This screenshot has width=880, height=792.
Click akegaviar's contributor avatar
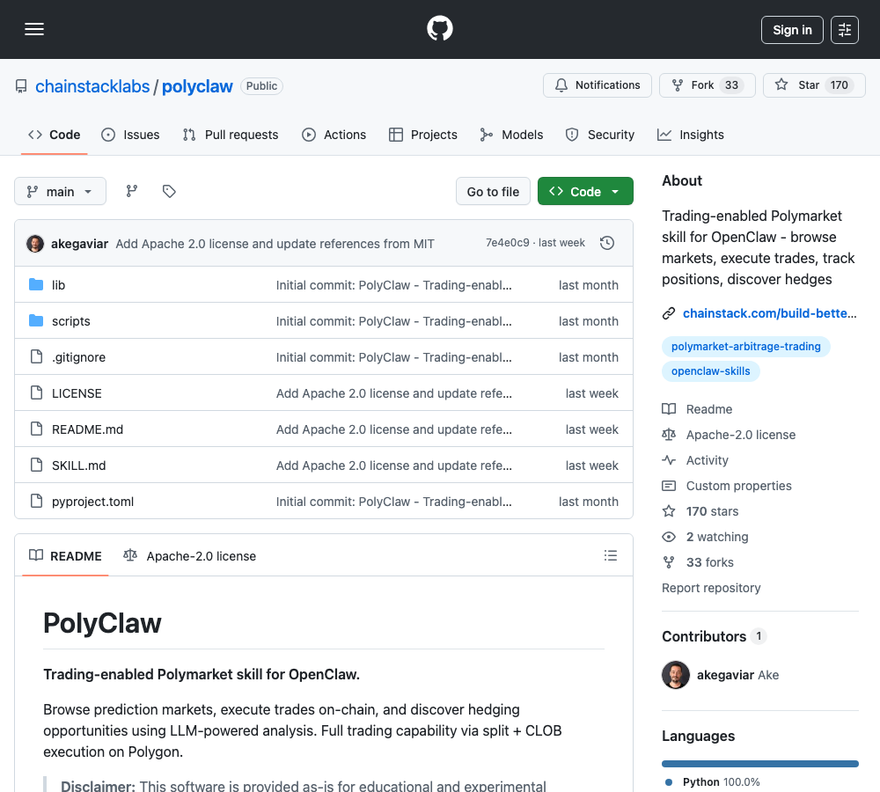point(675,675)
